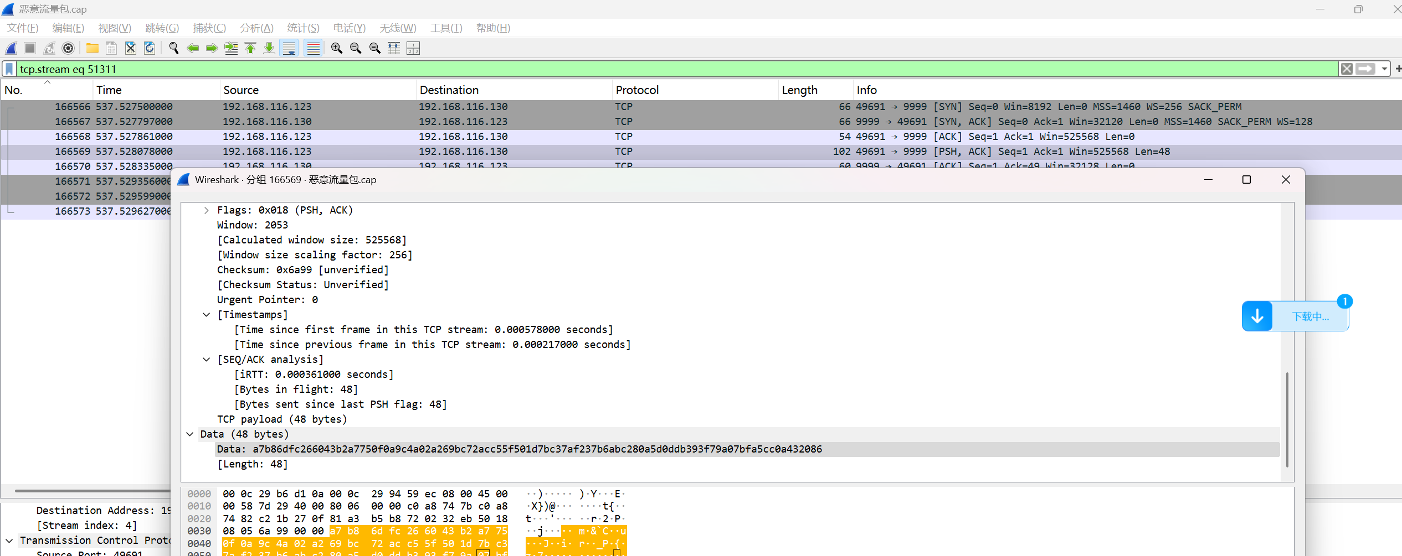Viewport: 1402px width, 556px height.
Task: Jump to the last packet
Action: point(269,48)
